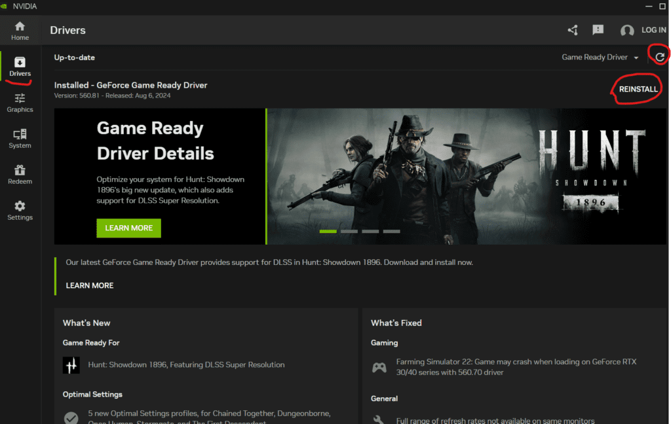Click the 'Gaming' subheading under What's Fixed
The width and height of the screenshot is (671, 424).
tap(384, 343)
